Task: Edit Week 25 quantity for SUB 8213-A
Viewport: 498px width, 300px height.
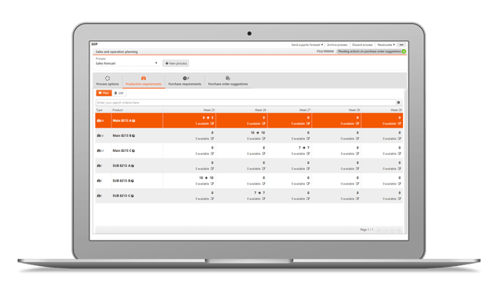Action: pos(212,169)
